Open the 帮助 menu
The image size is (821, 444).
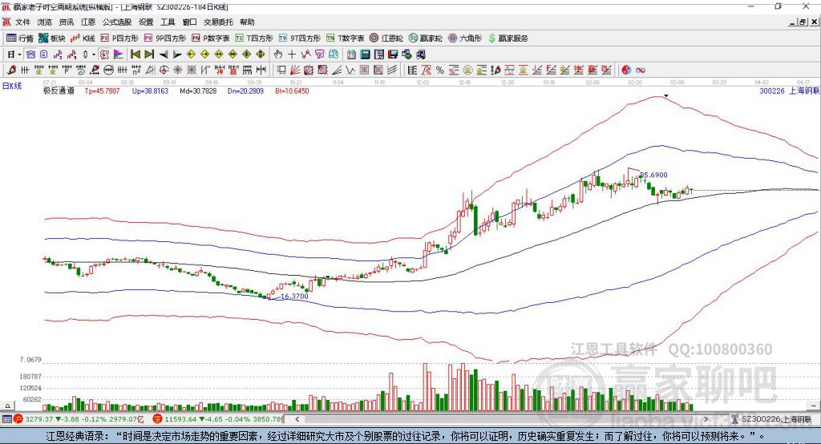247,22
